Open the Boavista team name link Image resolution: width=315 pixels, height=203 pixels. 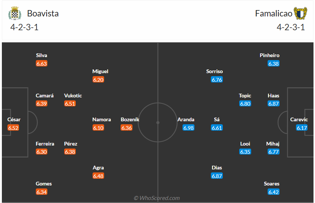43,13
